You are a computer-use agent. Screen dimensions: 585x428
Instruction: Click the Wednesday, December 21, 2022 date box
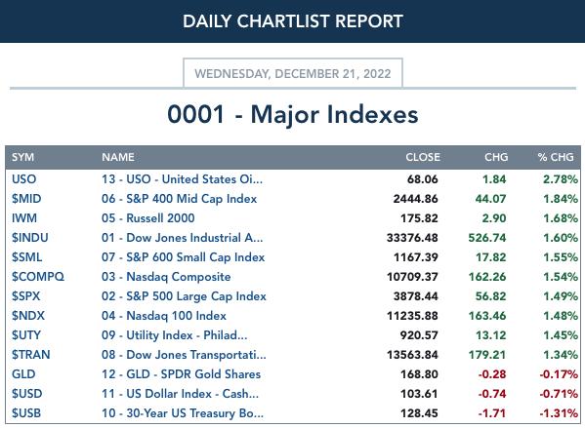click(x=293, y=73)
